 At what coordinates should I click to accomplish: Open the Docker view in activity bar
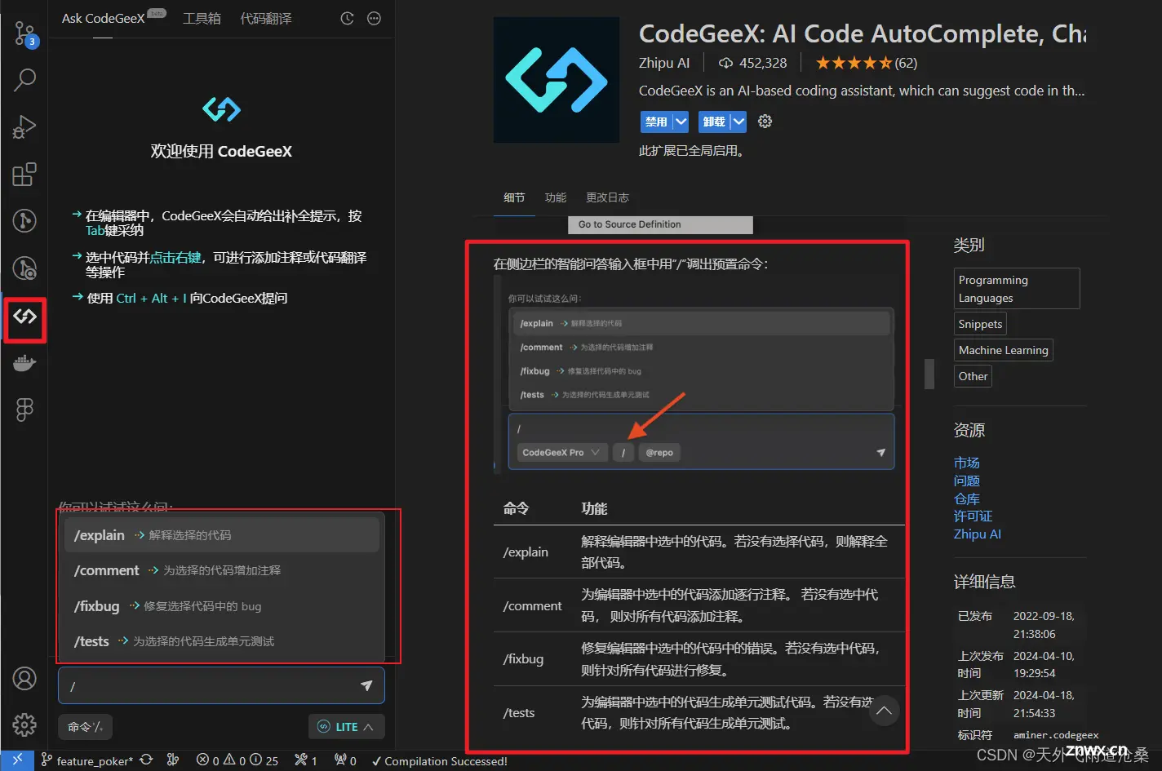click(x=24, y=363)
